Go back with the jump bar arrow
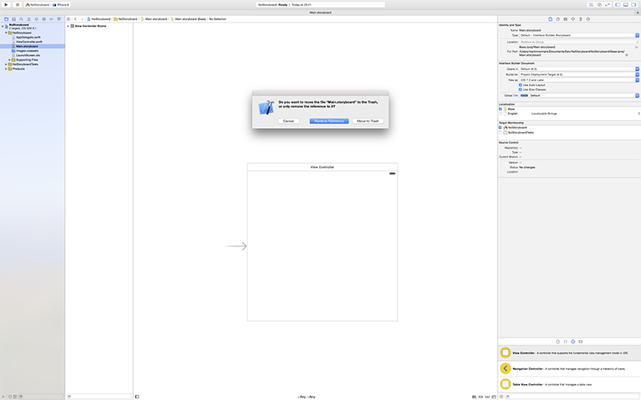 [x=75, y=19]
